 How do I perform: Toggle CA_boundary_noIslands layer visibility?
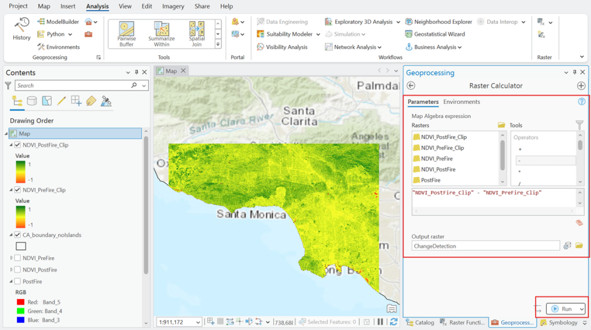point(18,235)
